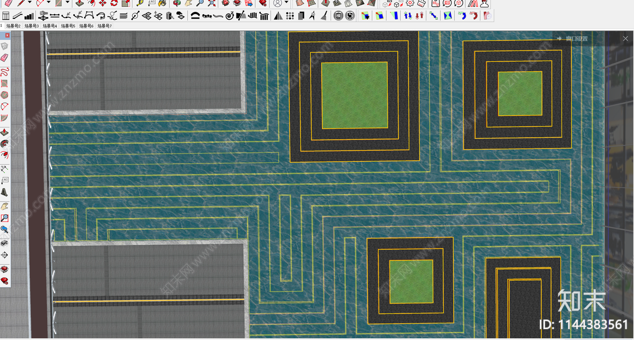Click the arrow beside 窗口设置
The height and width of the screenshot is (340, 634).
(x=559, y=38)
